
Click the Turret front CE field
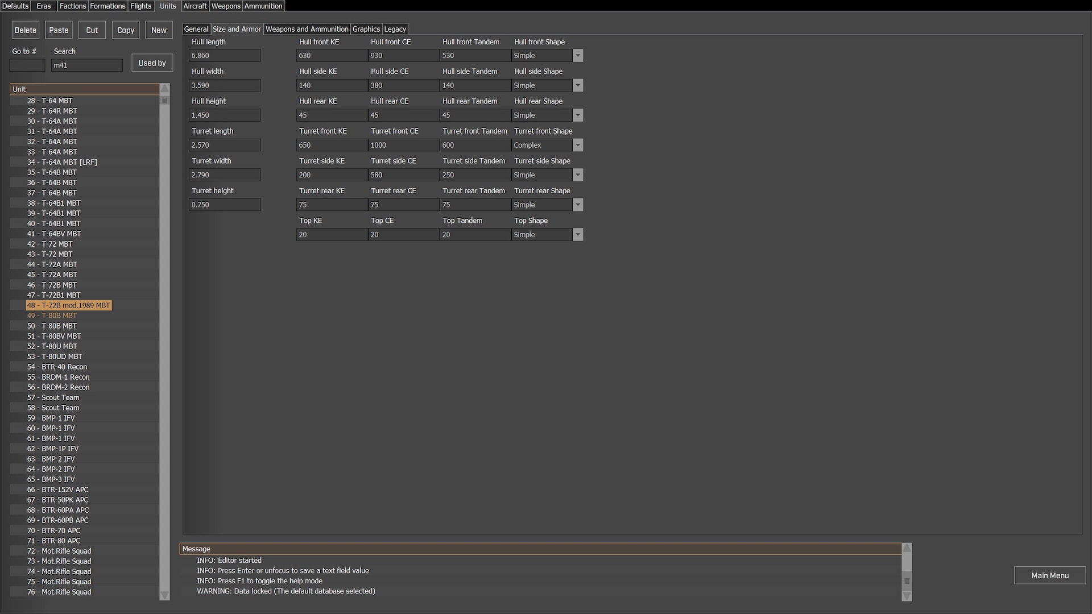point(404,145)
